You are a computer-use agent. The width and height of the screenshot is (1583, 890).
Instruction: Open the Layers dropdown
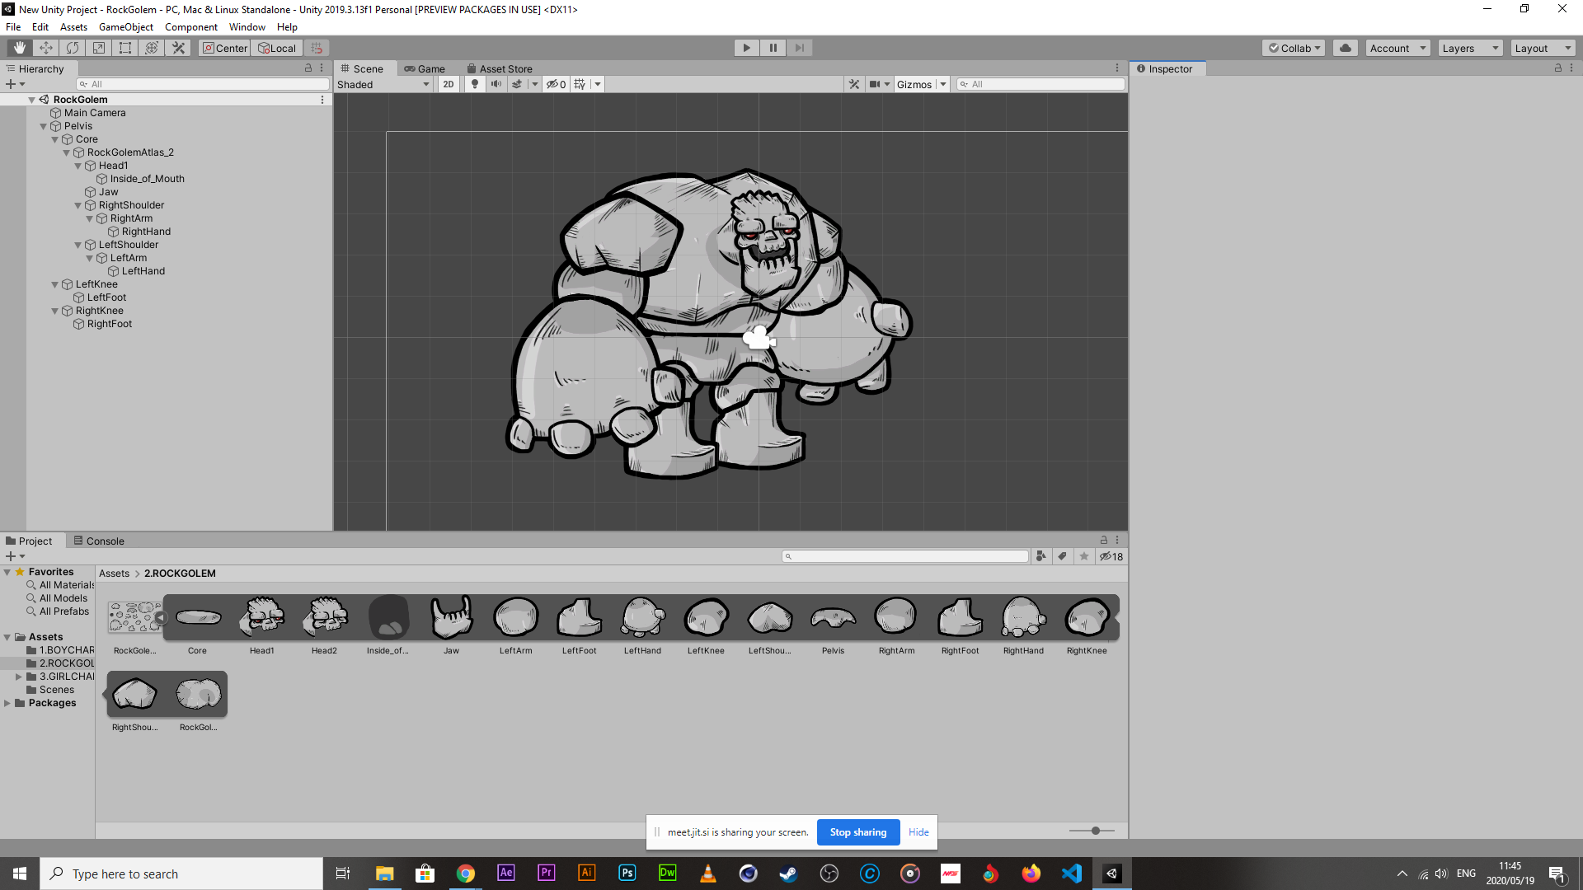pyautogui.click(x=1470, y=48)
